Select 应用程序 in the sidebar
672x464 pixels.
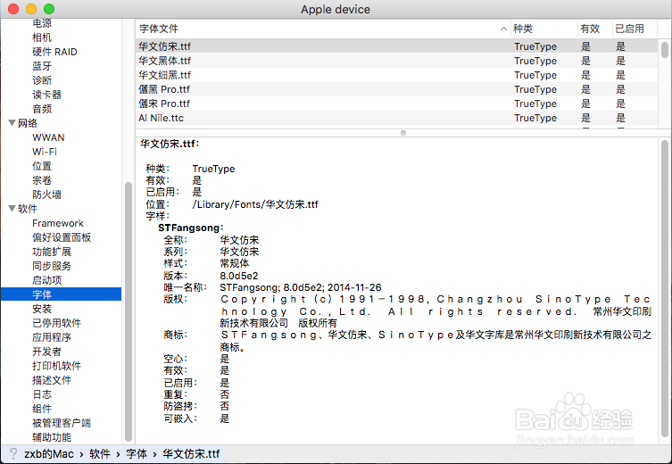52,337
